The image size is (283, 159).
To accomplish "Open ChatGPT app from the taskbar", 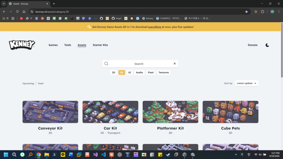I will coord(120,155).
